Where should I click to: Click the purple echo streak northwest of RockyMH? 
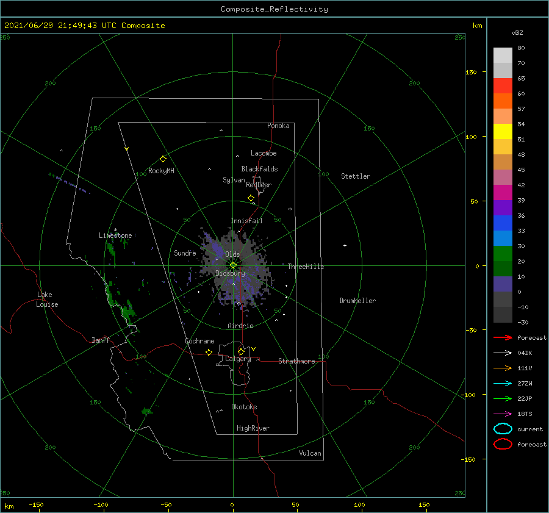click(70, 183)
